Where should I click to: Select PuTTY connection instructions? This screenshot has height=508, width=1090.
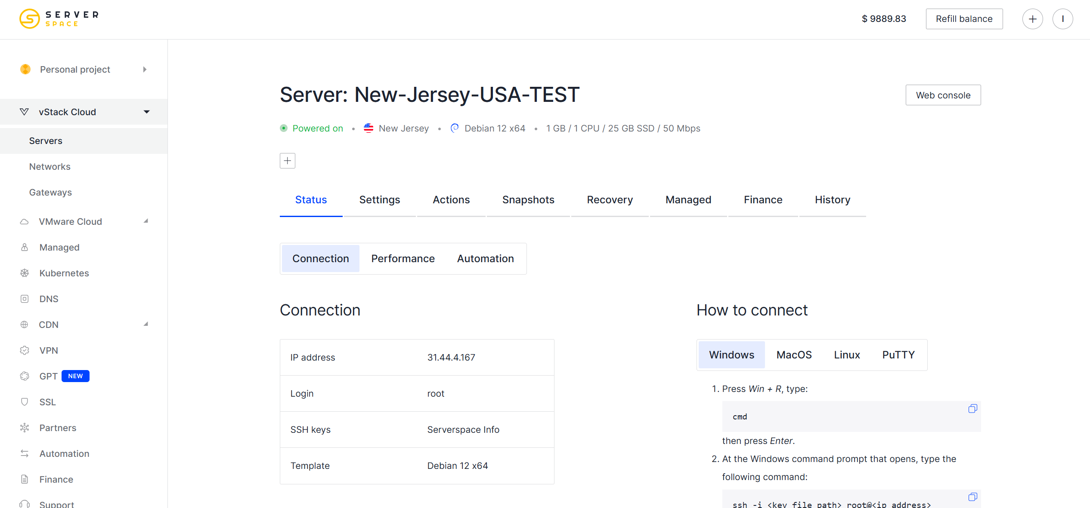point(898,355)
